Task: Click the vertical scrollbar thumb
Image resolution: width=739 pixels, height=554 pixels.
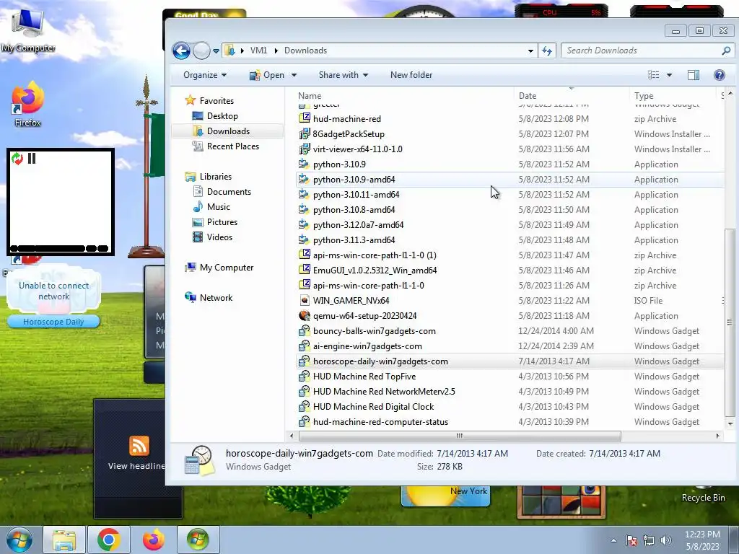Action: pos(730,322)
